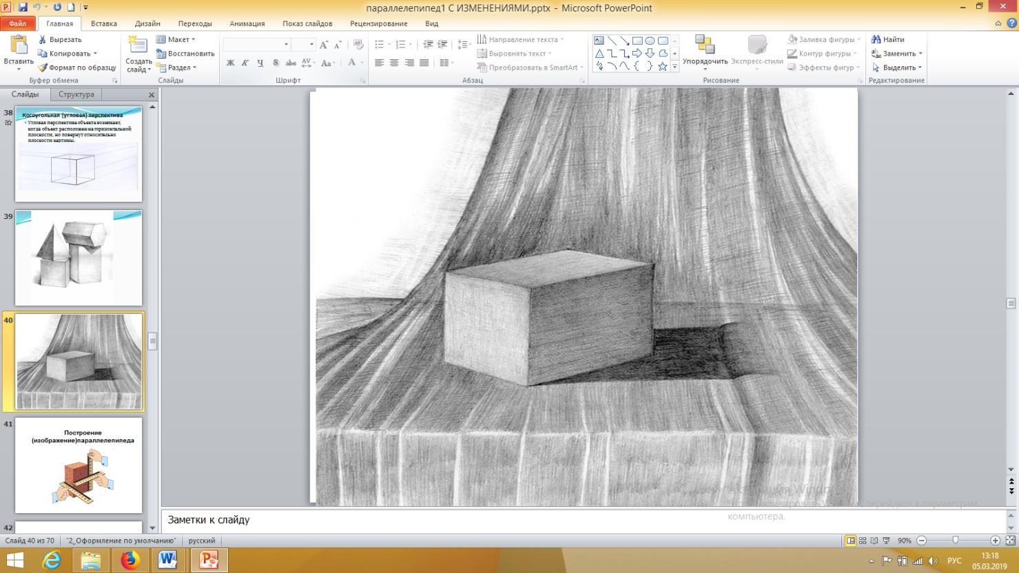This screenshot has width=1019, height=573.
Task: Expand the shapes gallery More arrow
Action: (x=675, y=66)
